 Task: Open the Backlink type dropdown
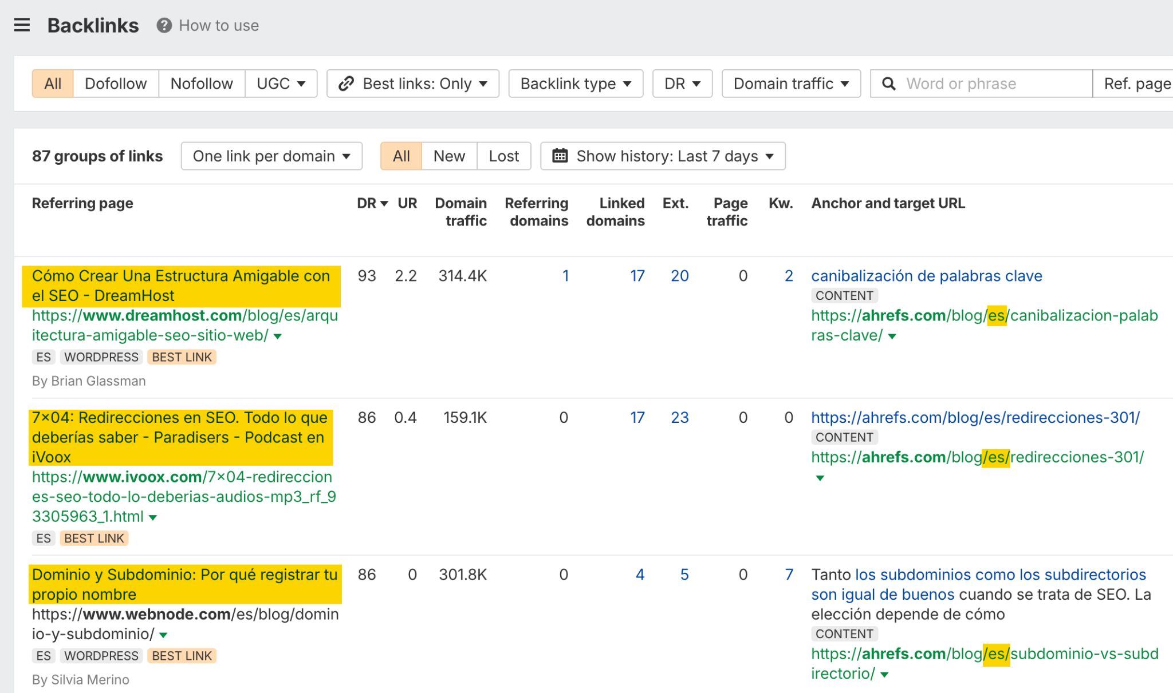(x=576, y=84)
